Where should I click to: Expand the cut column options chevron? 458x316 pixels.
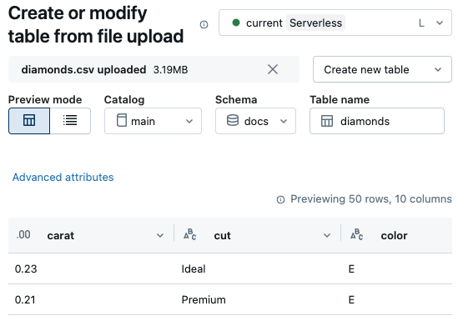point(327,235)
